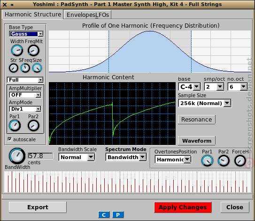Click the ForceH knob
This screenshot has height=221, width=255.
pyautogui.click(x=240, y=161)
